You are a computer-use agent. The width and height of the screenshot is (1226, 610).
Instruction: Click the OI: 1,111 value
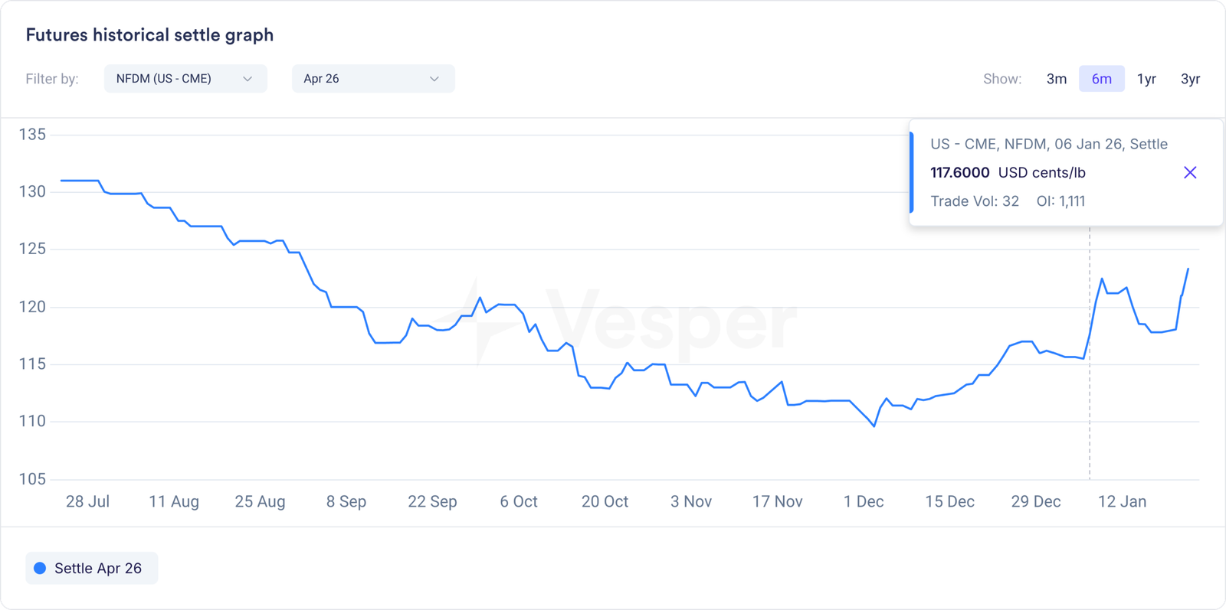pyautogui.click(x=1060, y=201)
